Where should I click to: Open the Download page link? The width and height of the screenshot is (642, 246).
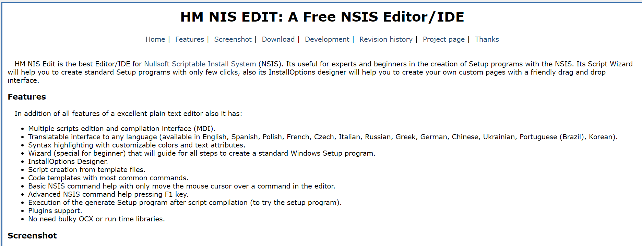[278, 39]
